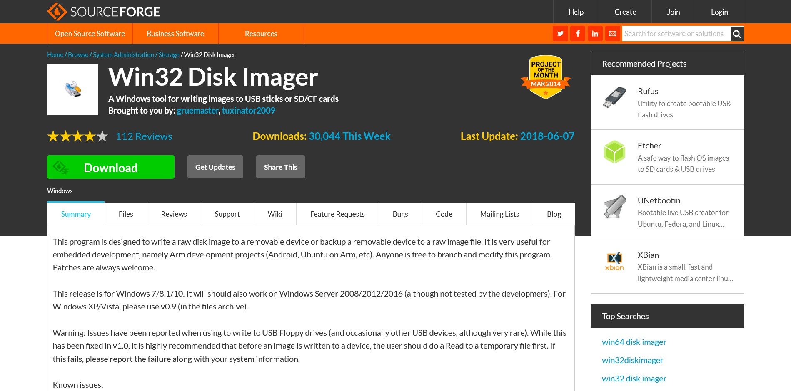This screenshot has width=791, height=391.
Task: Open Business Software menu
Action: [x=175, y=34]
